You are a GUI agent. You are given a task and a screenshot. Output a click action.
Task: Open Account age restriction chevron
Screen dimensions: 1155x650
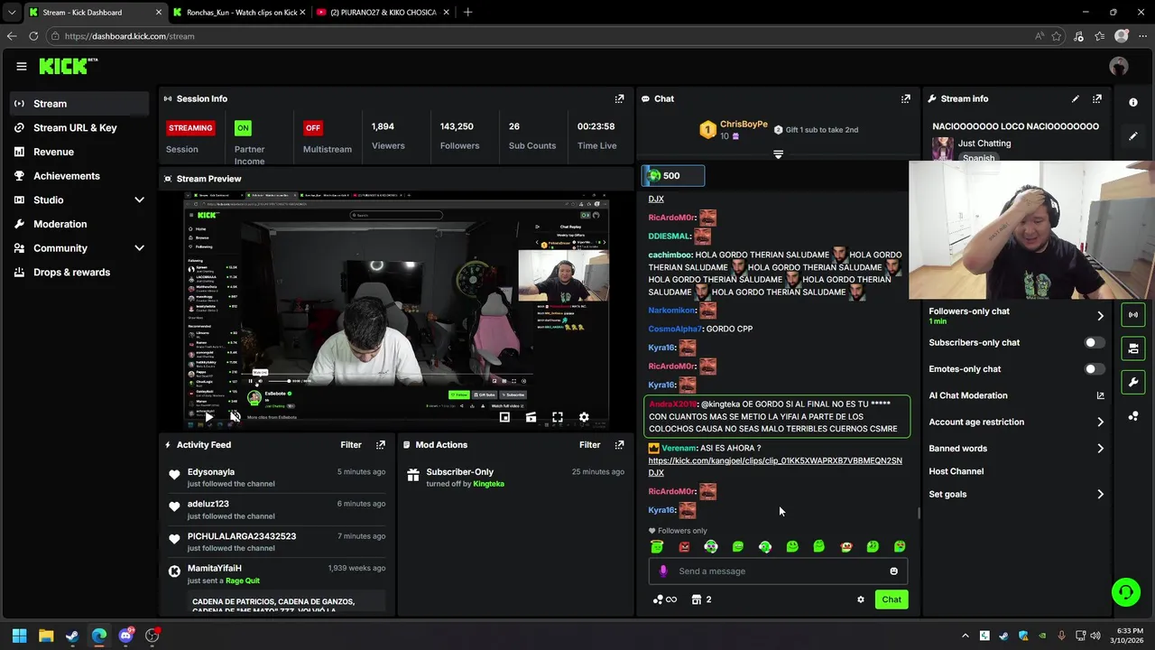[1100, 422]
